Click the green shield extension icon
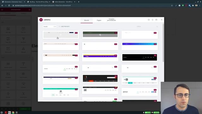Viewport: 202px width, 114px height. [183, 6]
